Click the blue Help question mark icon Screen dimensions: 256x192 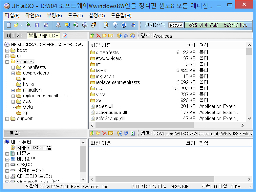[x=124, y=25]
